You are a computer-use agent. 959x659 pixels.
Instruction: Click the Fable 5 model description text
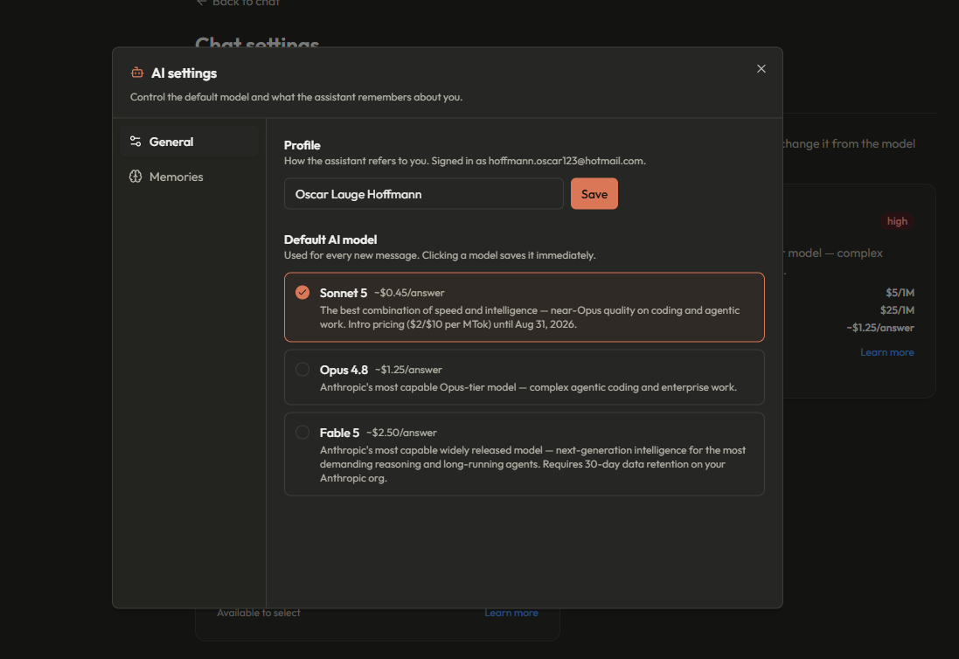(x=532, y=464)
